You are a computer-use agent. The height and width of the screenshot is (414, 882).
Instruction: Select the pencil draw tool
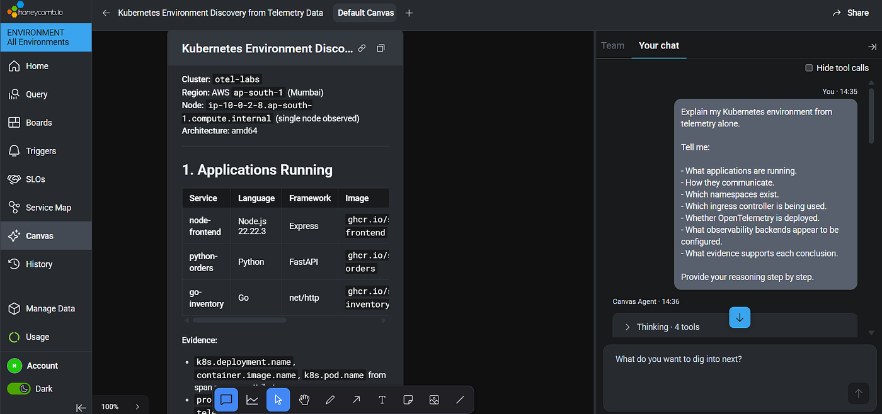coord(329,400)
